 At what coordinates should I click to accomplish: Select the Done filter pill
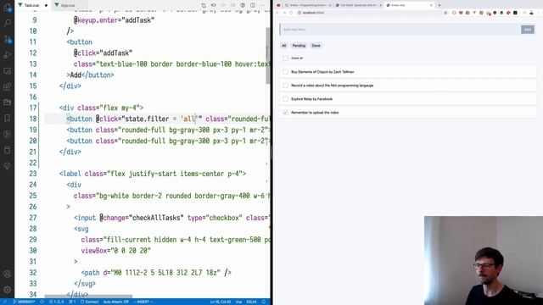316,46
